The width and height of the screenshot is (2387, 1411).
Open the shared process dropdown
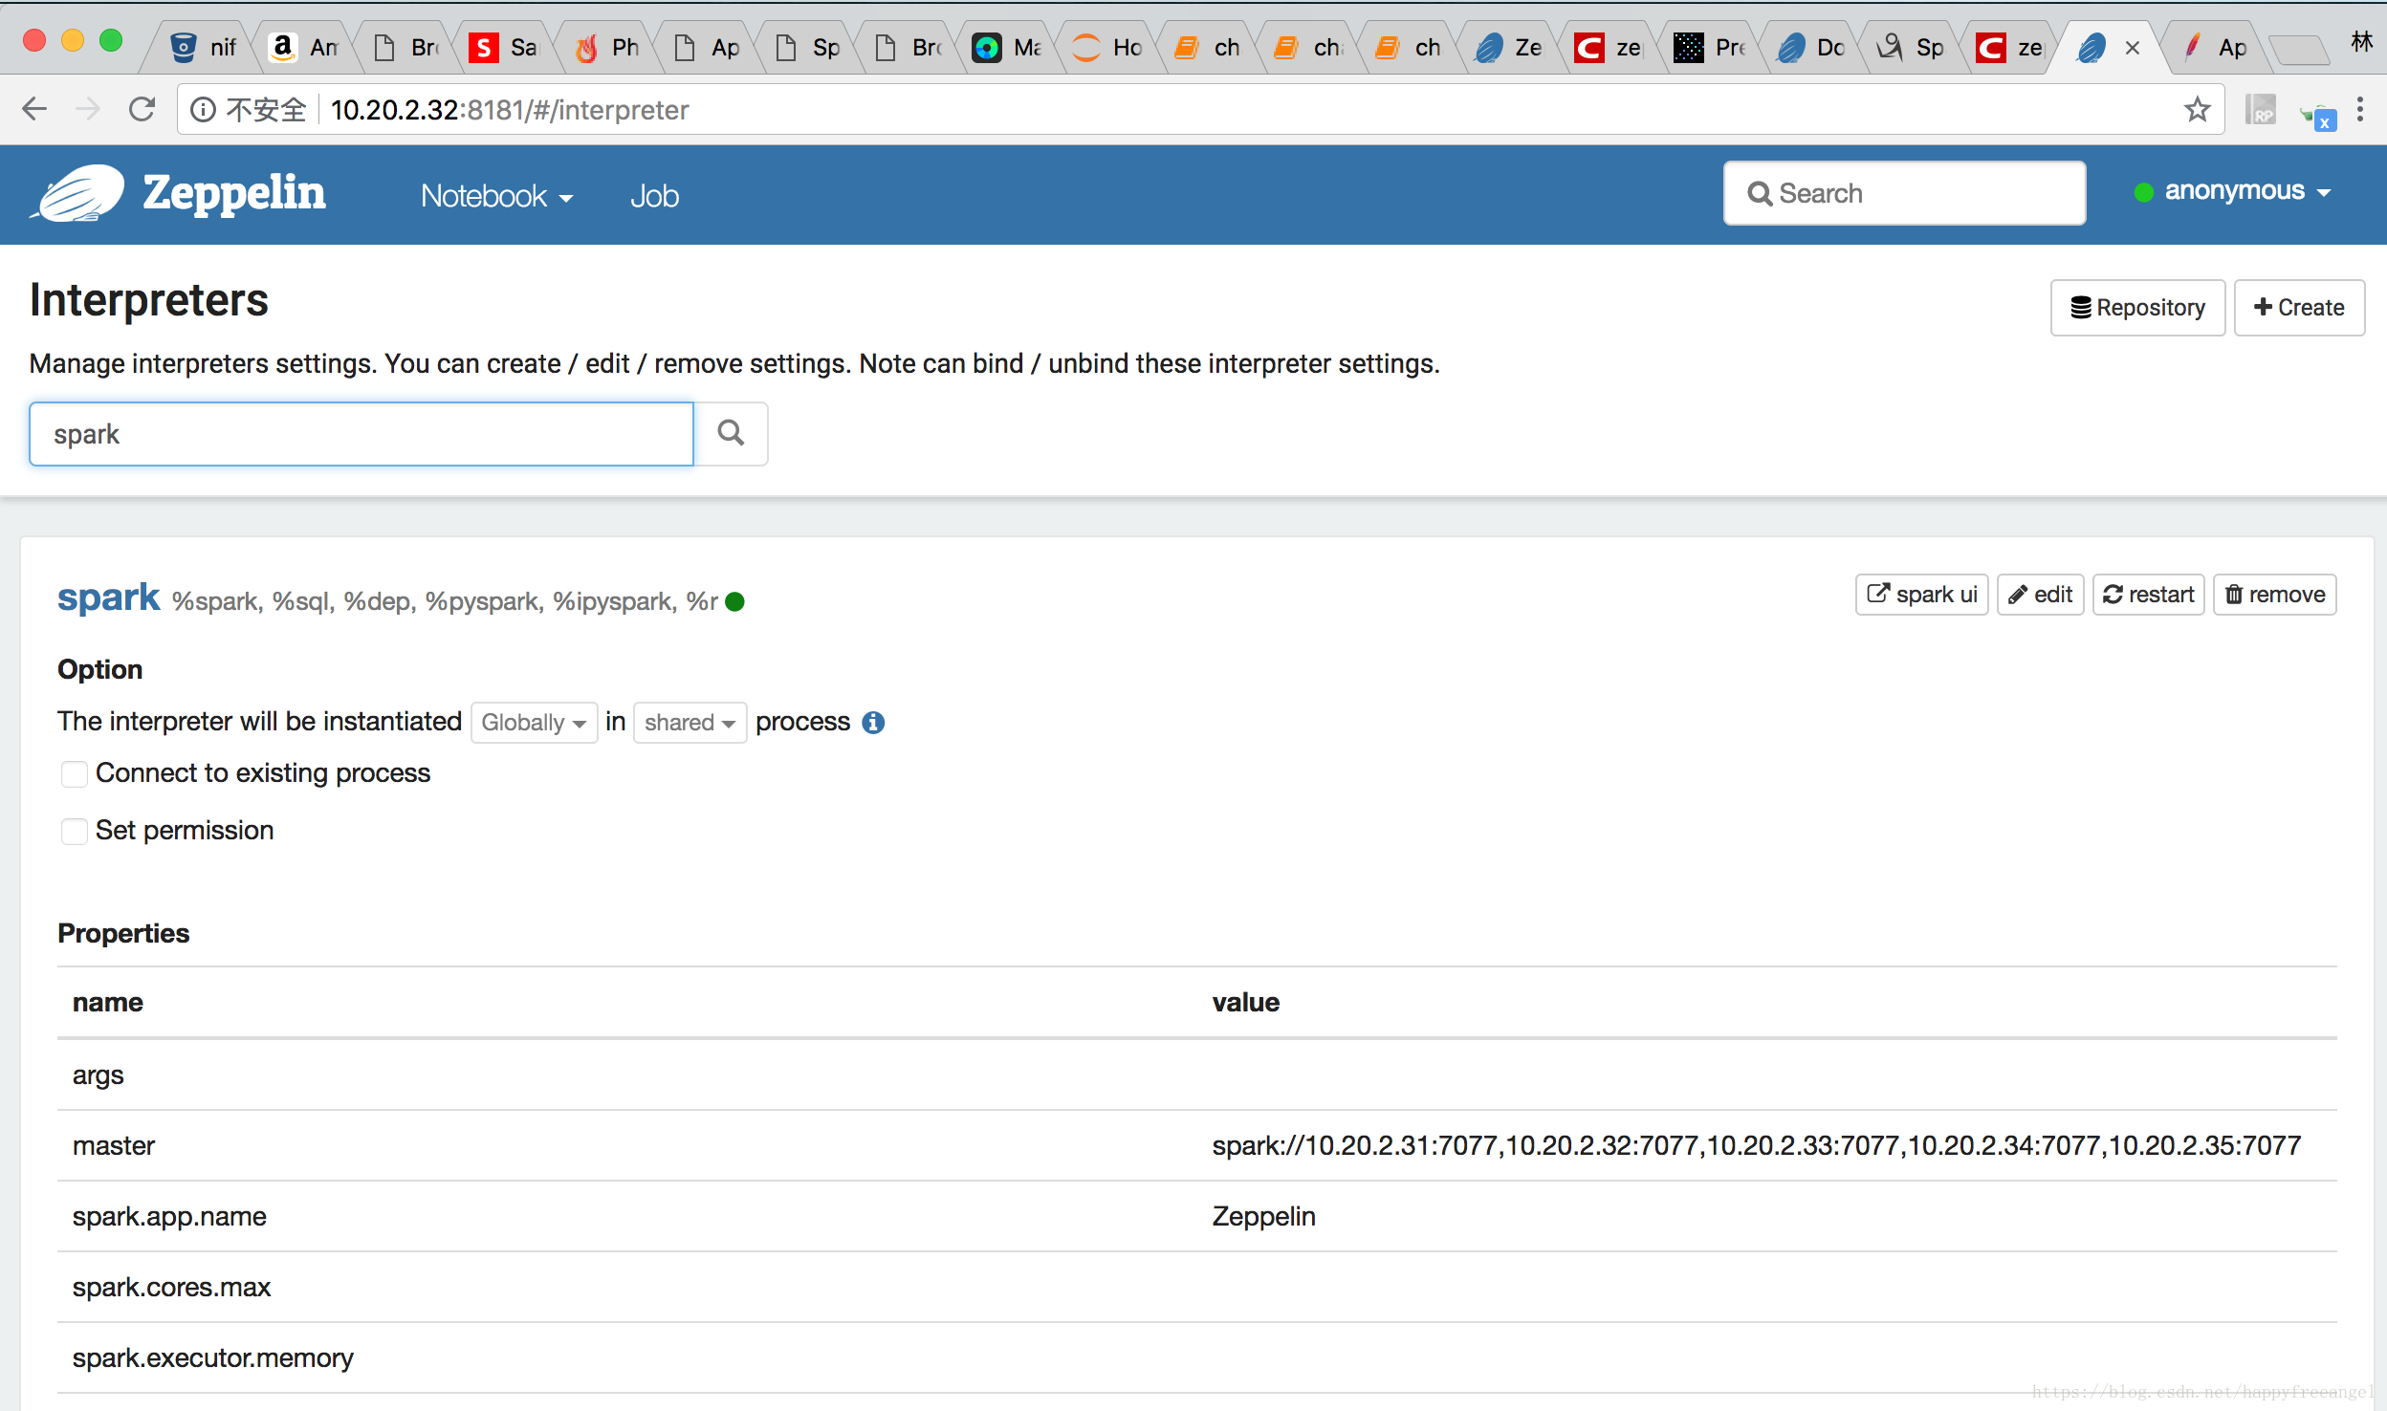click(x=690, y=722)
